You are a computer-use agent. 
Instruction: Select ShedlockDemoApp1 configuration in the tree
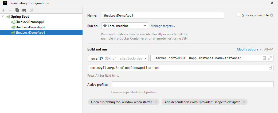[x=30, y=22]
